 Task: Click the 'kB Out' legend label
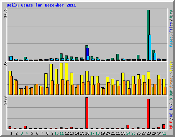171,96
